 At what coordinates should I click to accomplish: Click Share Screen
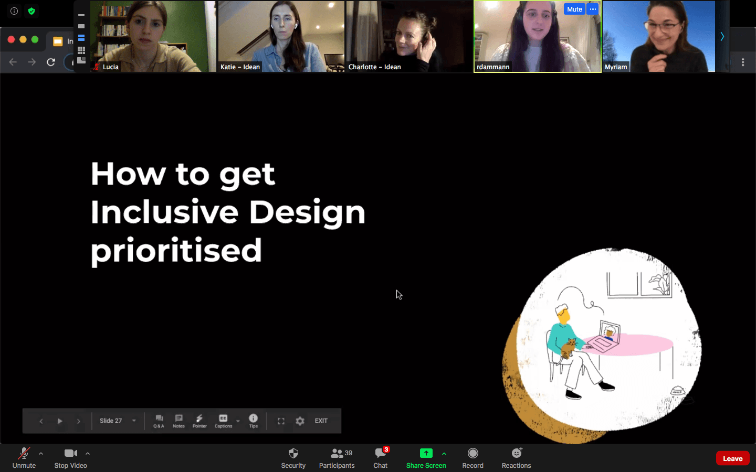tap(426, 458)
